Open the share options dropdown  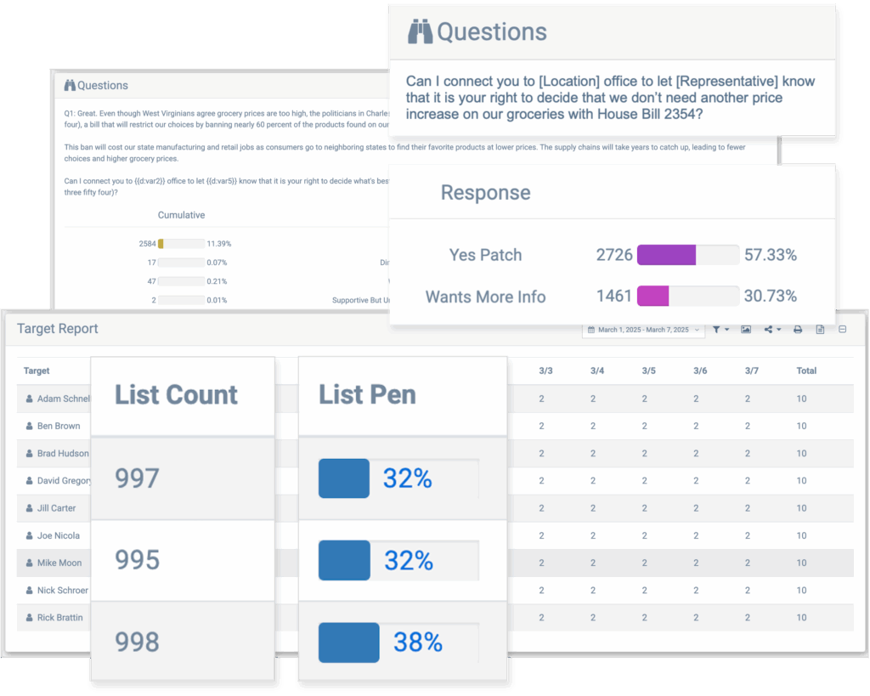[x=772, y=330]
